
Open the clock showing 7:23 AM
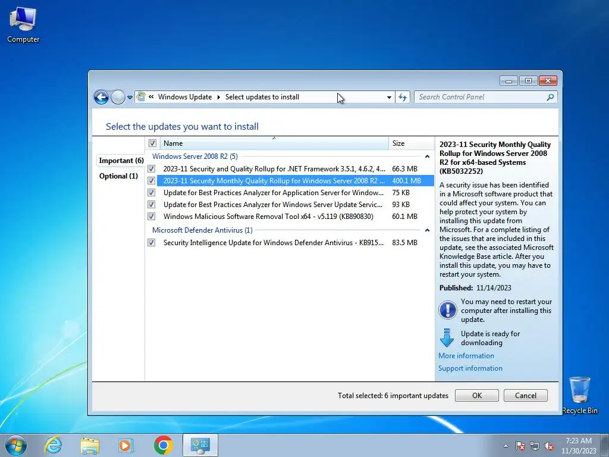(x=579, y=446)
